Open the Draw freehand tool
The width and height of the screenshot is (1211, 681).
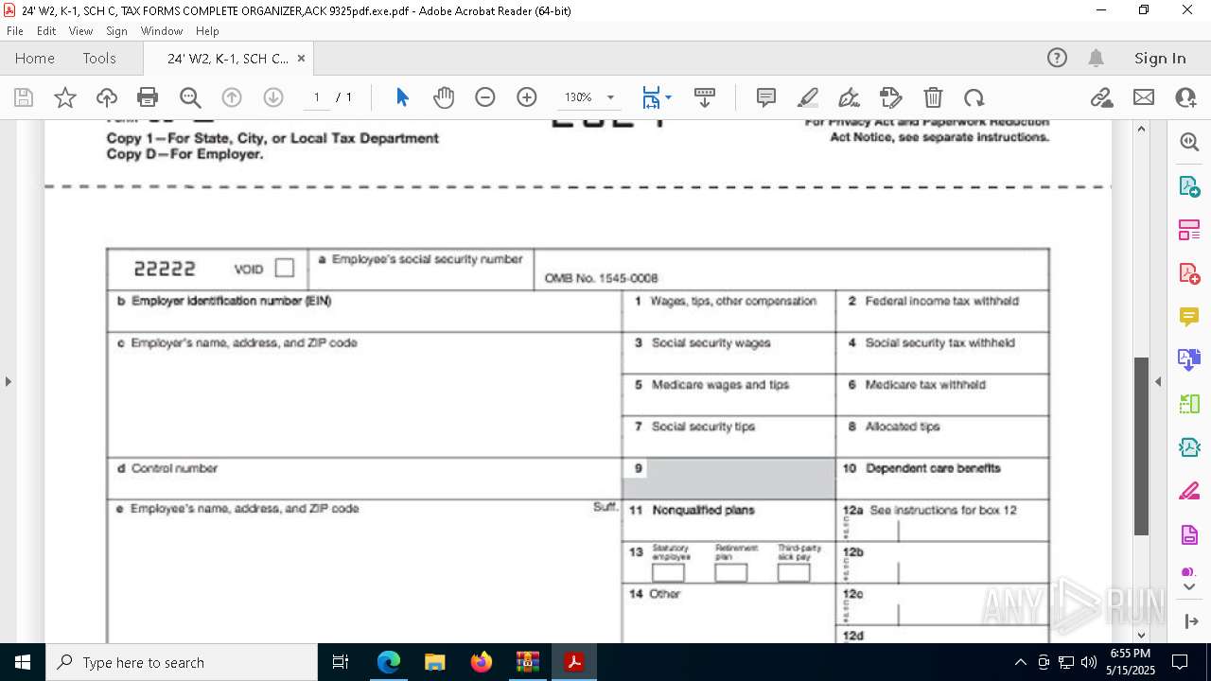tap(850, 97)
